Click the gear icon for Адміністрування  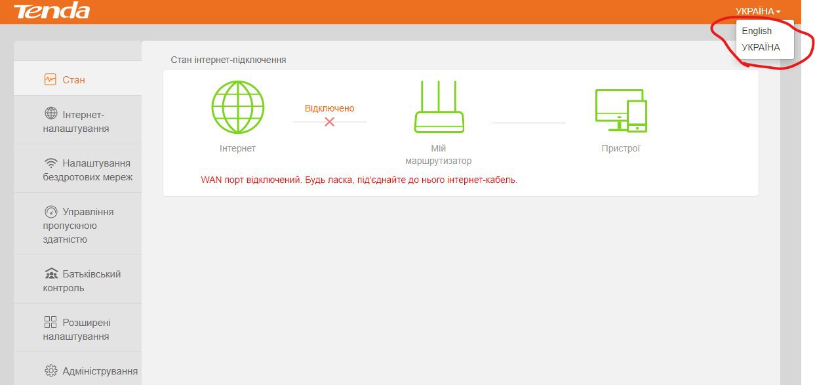click(x=50, y=371)
